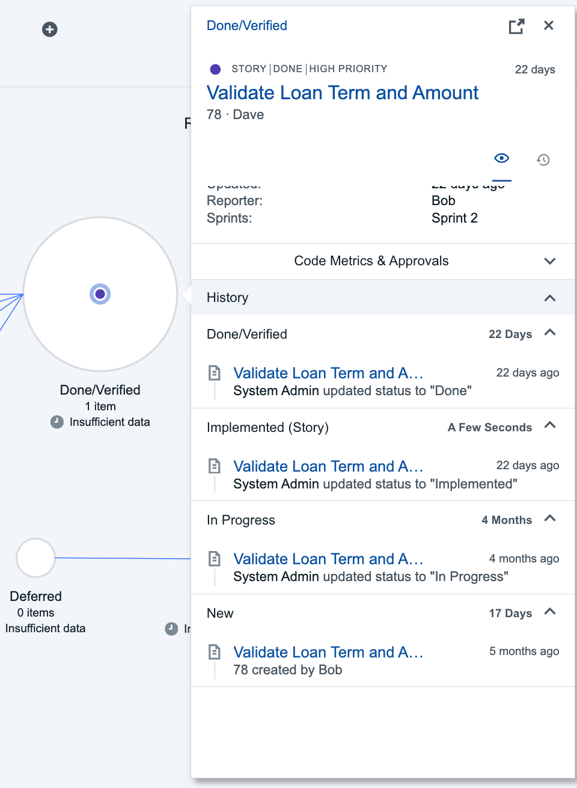Click the plus add icon at top left
Image resolution: width=577 pixels, height=788 pixels.
coord(50,29)
